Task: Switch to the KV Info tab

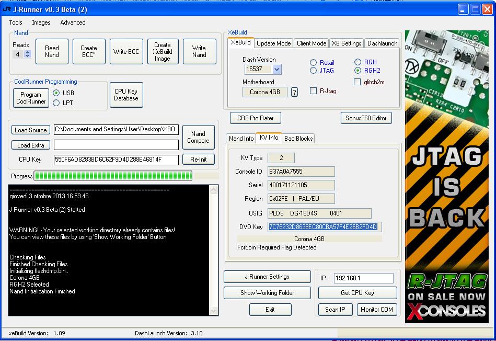Action: click(269, 138)
